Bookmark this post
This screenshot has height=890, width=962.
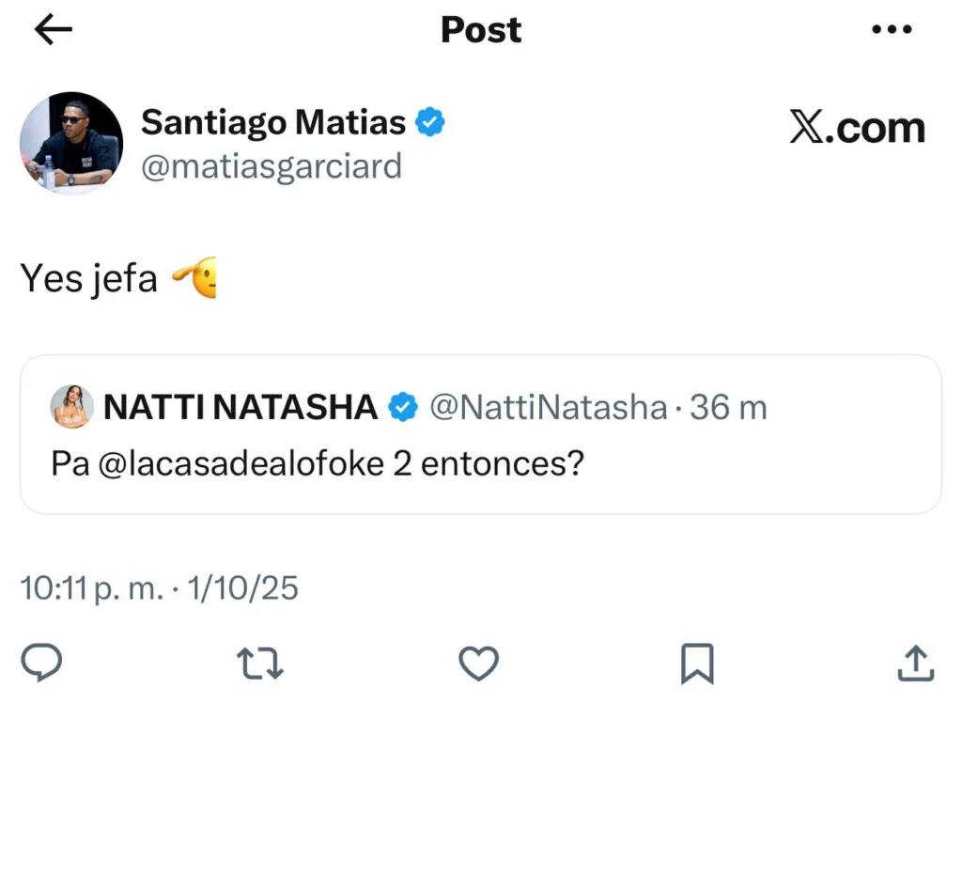coord(696,664)
